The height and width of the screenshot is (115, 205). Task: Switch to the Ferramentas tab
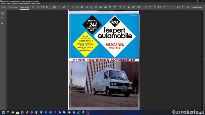[13, 7]
